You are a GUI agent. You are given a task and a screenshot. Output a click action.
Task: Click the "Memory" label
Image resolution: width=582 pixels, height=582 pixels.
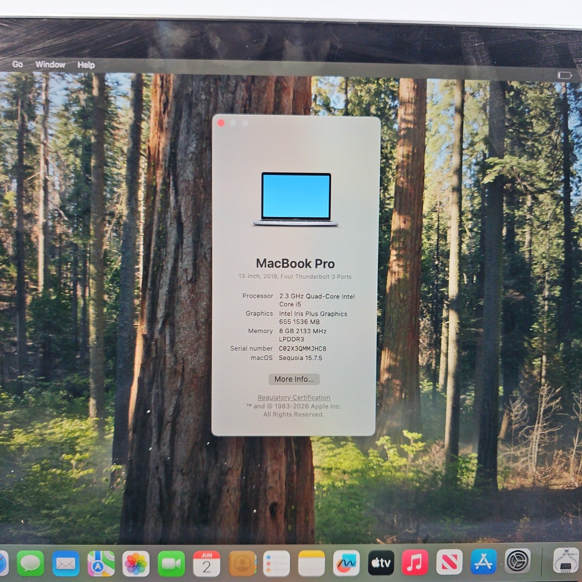point(260,331)
